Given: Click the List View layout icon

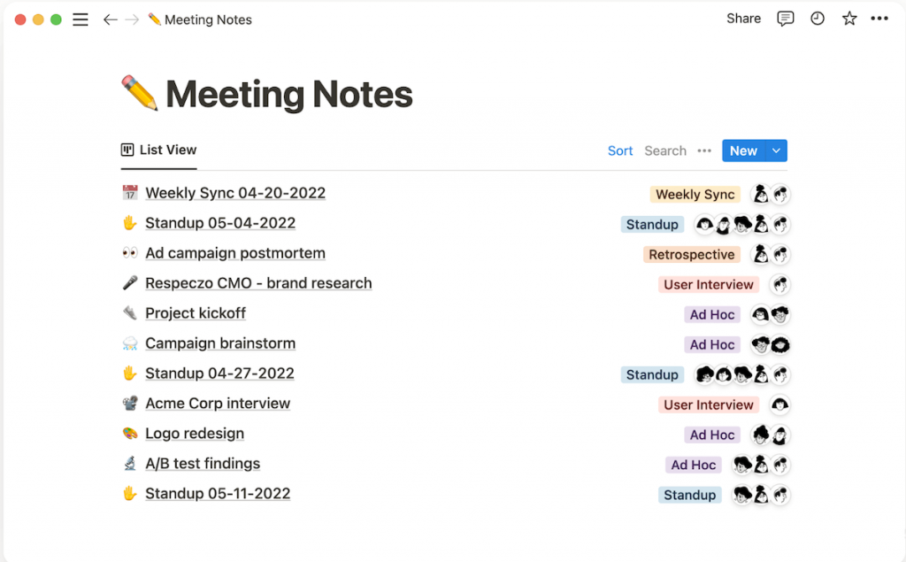Looking at the screenshot, I should (127, 150).
